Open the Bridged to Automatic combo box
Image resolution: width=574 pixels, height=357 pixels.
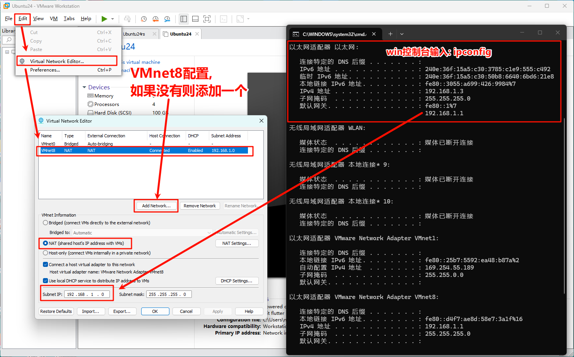(x=142, y=233)
